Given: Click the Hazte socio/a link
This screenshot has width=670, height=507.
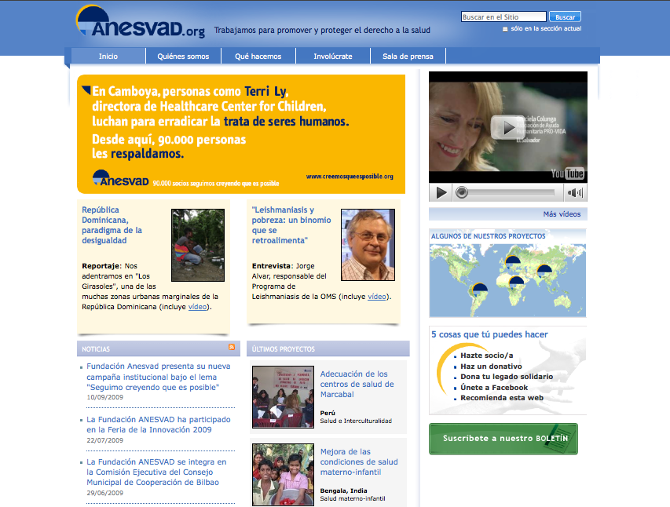Looking at the screenshot, I should 487,356.
